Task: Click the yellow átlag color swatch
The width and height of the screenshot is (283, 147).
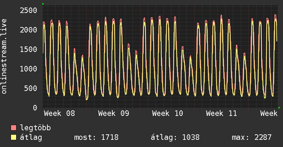Action: pyautogui.click(x=14, y=137)
